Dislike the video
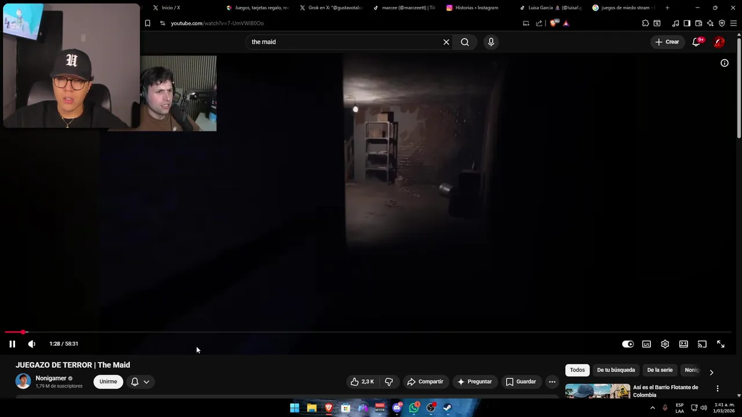 (389, 382)
